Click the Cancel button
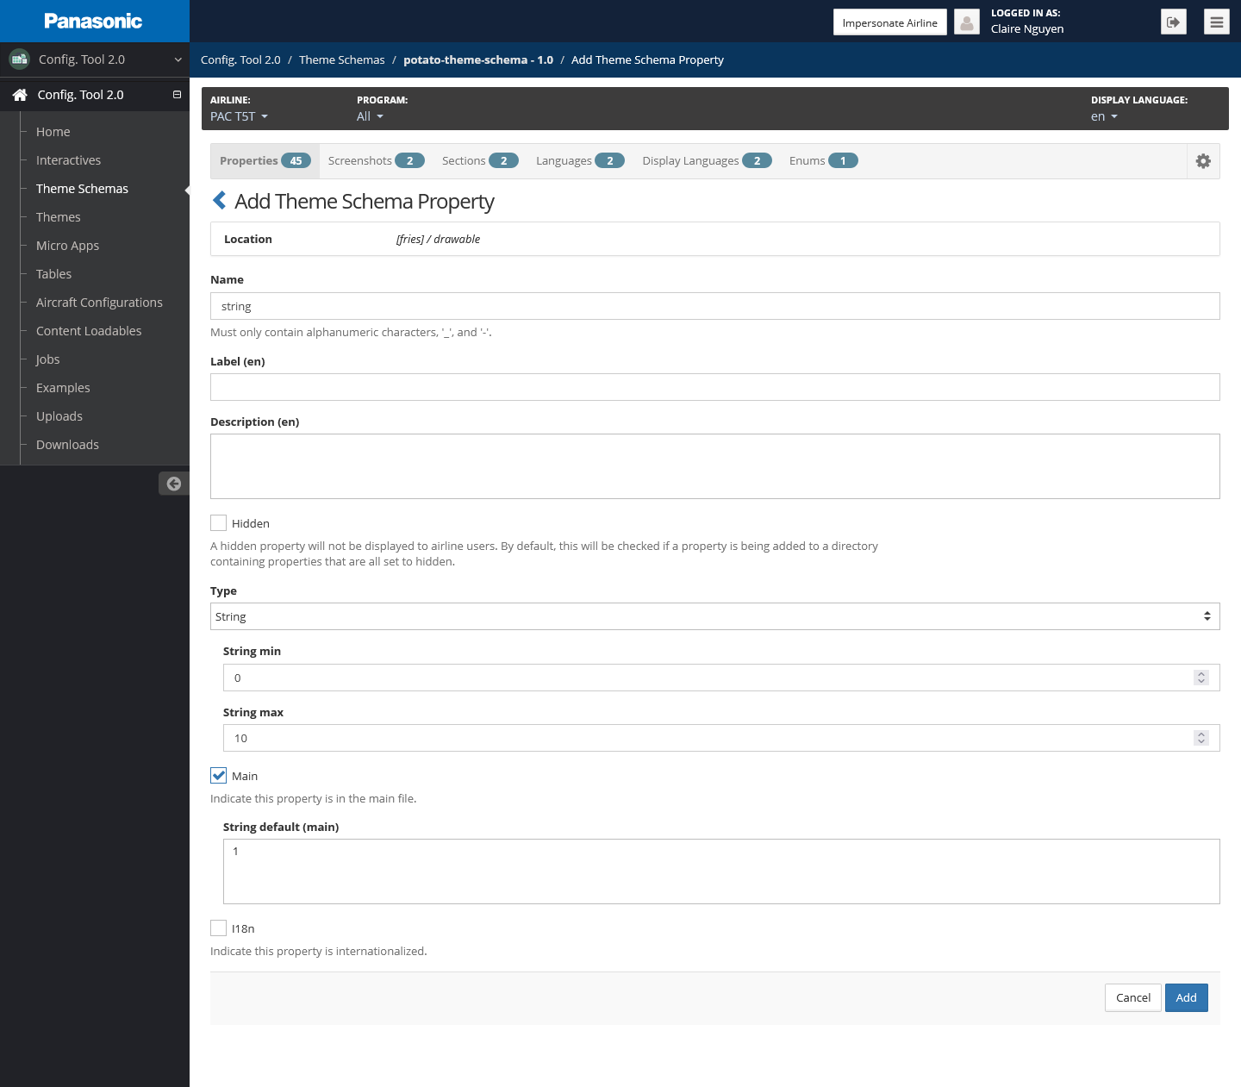Viewport: 1241px width, 1087px height. (1132, 997)
